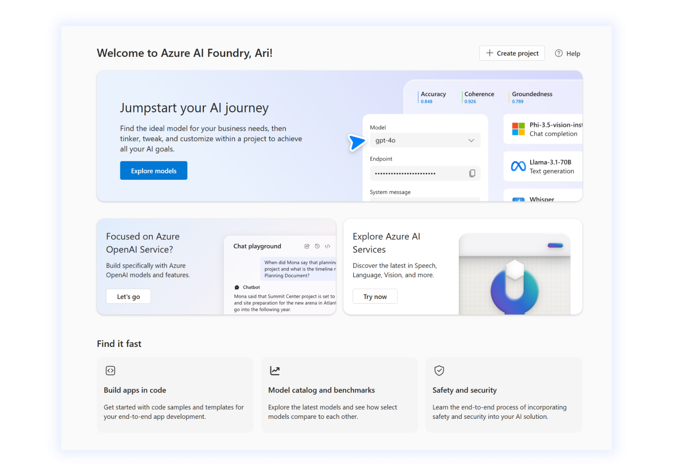Click the code brackets icon above Build apps in code
This screenshot has height=476, width=673.
click(110, 370)
